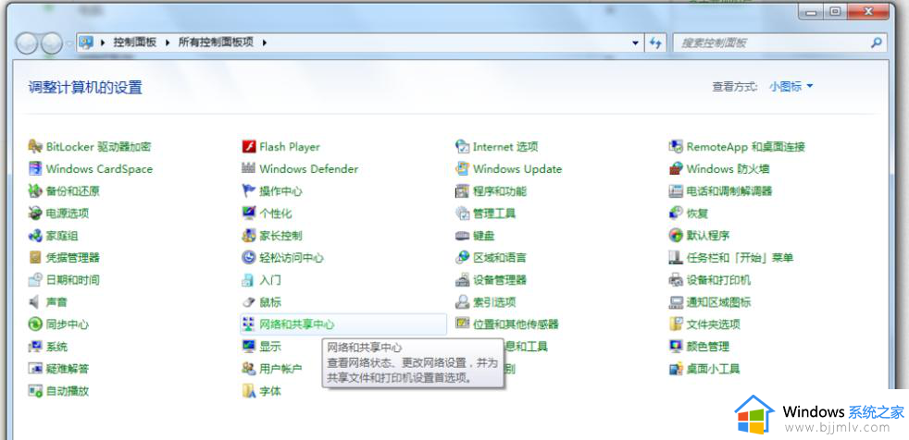Open the 家庭组 icon

(36, 236)
